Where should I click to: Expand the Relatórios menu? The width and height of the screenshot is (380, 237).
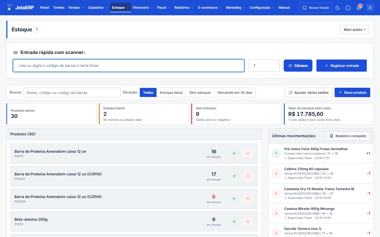[x=184, y=8]
